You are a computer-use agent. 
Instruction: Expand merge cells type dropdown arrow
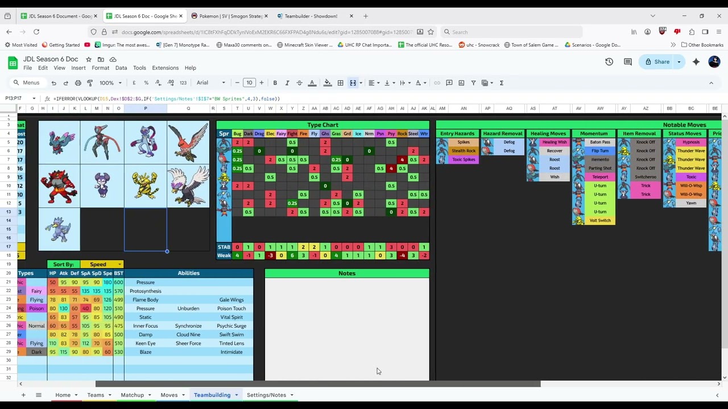coord(360,83)
